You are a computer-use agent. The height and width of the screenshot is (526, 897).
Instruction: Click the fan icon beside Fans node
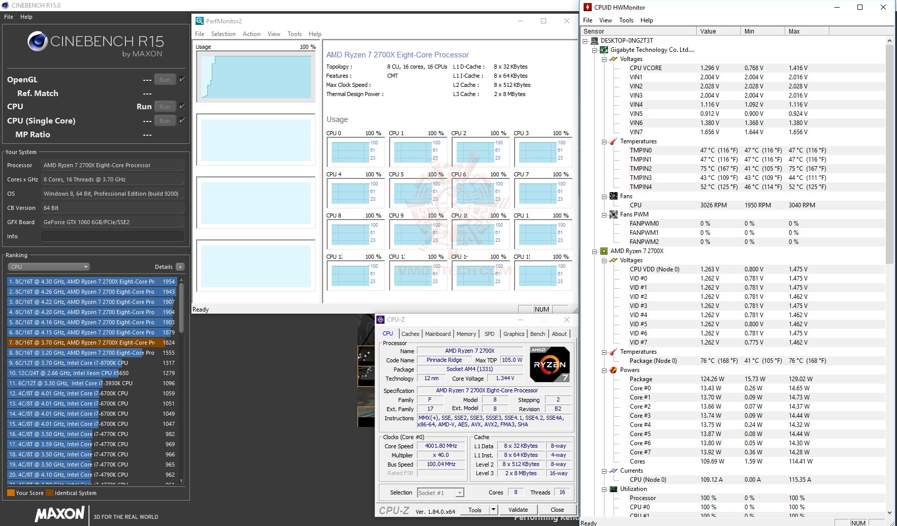click(x=614, y=196)
